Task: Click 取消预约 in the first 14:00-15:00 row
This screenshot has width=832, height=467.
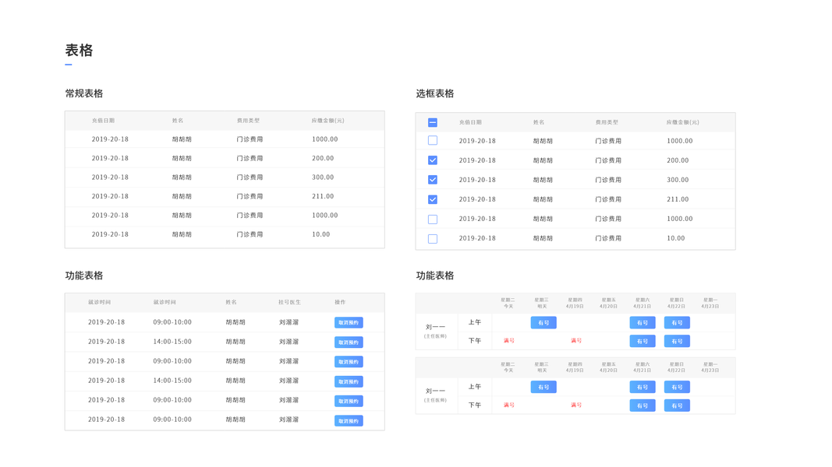Action: click(349, 342)
